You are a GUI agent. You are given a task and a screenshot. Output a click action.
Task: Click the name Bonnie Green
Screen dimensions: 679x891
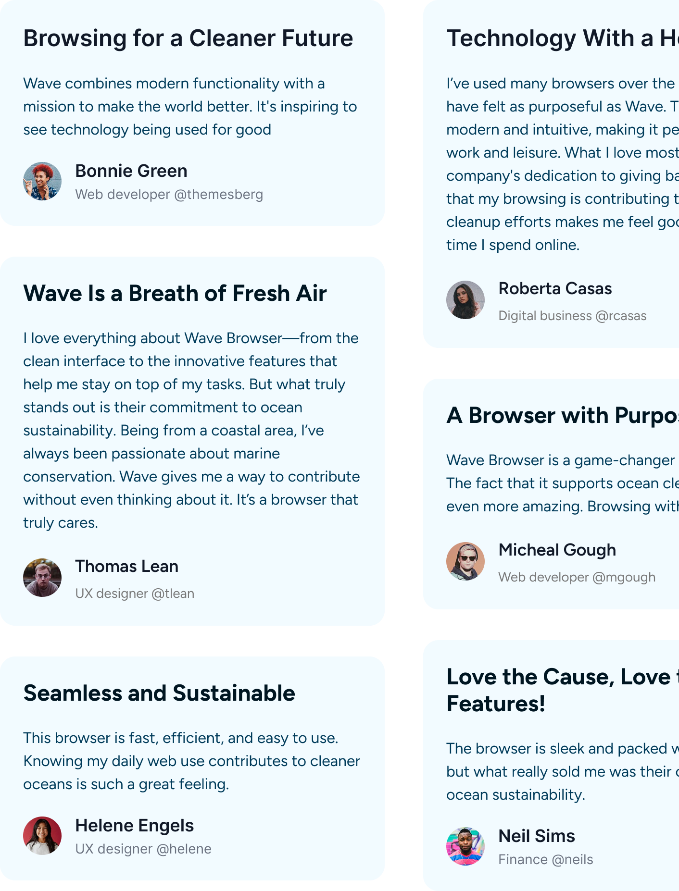click(x=131, y=171)
